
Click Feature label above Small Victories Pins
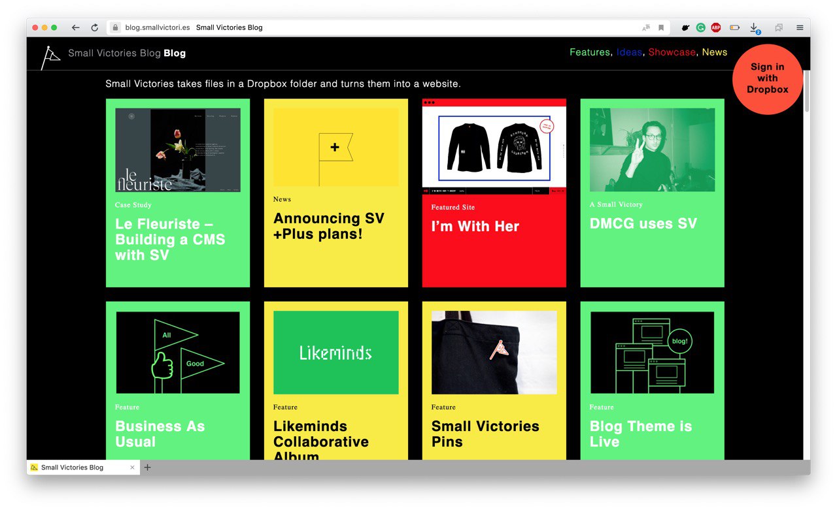[444, 407]
